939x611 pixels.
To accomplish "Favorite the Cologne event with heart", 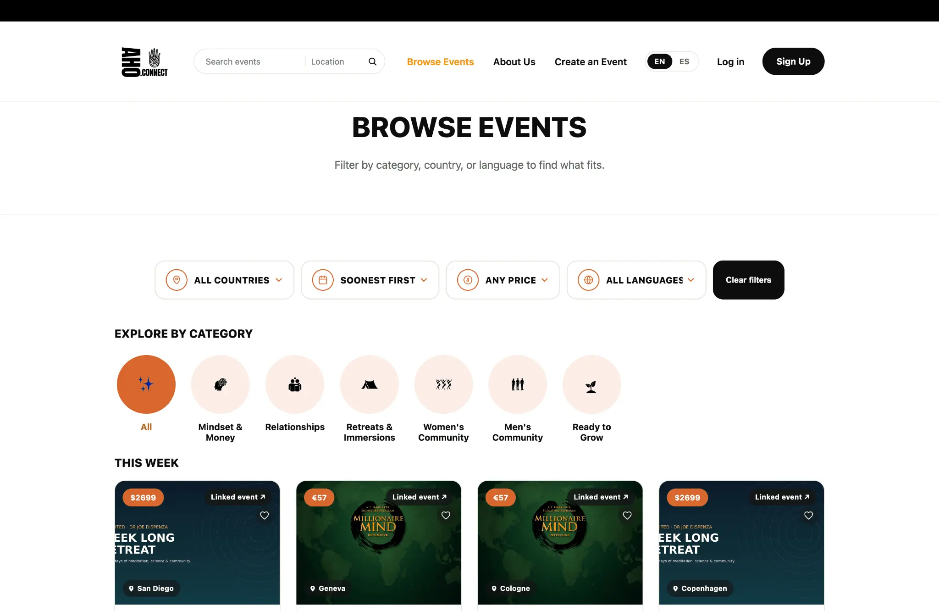I will (627, 515).
